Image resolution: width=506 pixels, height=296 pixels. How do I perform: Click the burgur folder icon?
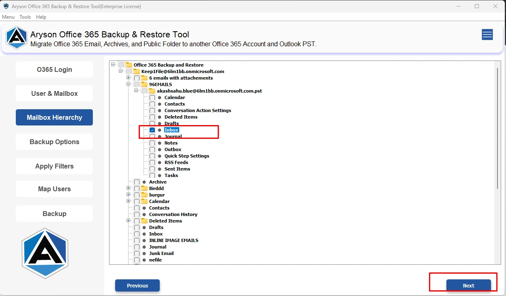[144, 195]
